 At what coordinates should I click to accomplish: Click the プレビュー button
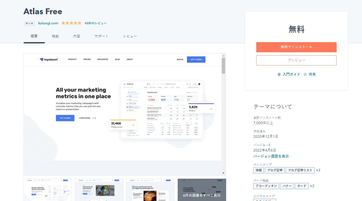pos(296,60)
